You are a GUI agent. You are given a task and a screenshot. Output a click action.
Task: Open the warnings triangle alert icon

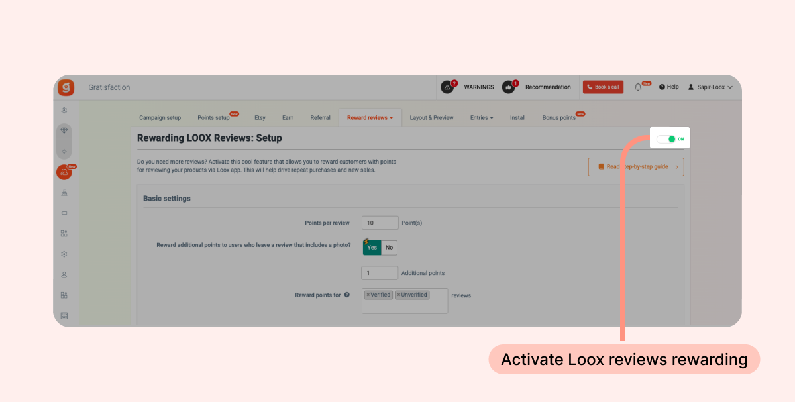point(448,87)
